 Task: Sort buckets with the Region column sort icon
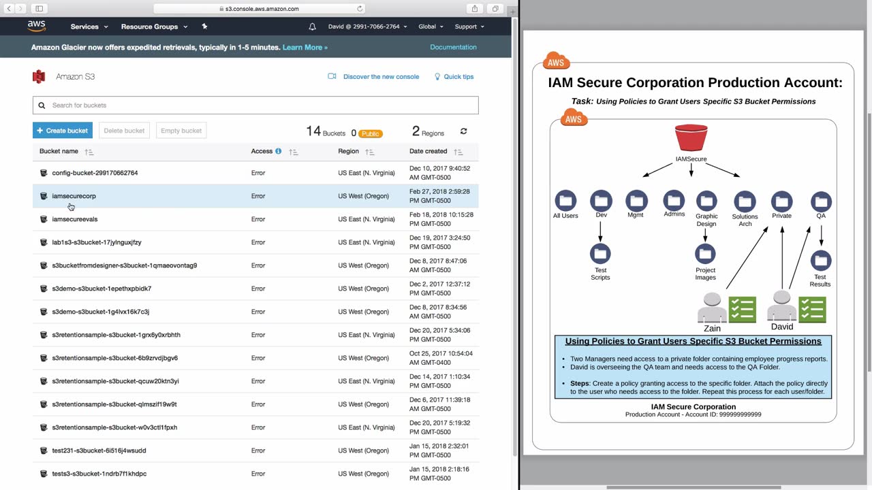click(x=370, y=152)
